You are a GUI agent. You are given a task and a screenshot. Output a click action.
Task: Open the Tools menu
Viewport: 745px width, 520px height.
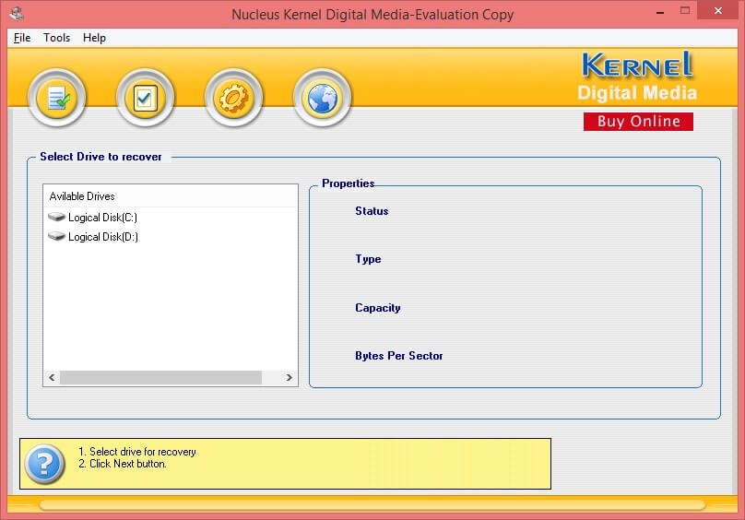click(x=56, y=38)
